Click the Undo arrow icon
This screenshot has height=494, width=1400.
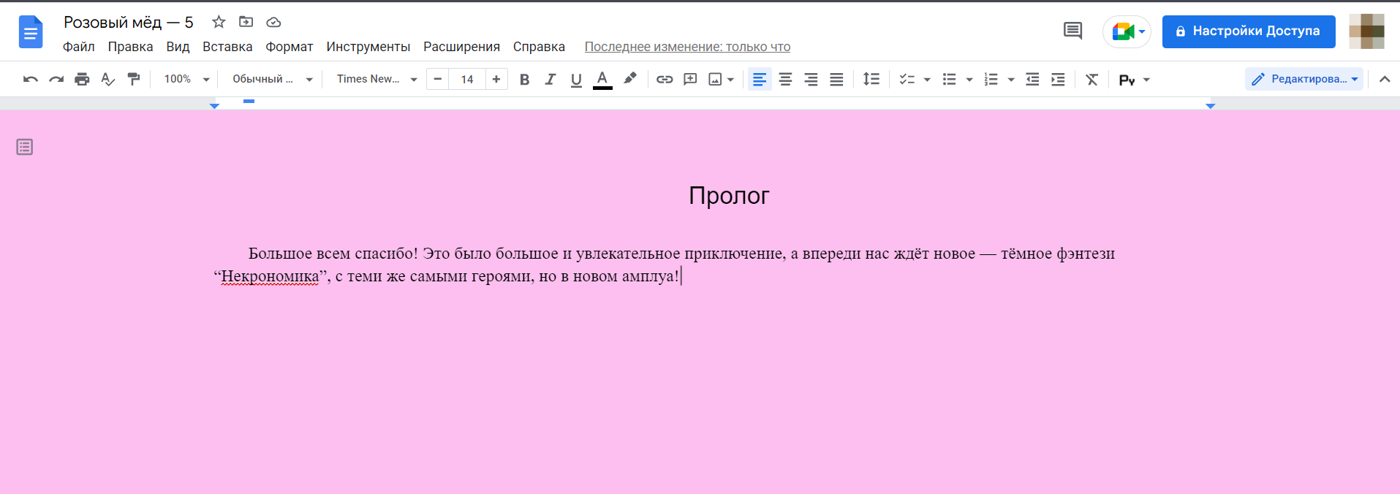[x=30, y=79]
